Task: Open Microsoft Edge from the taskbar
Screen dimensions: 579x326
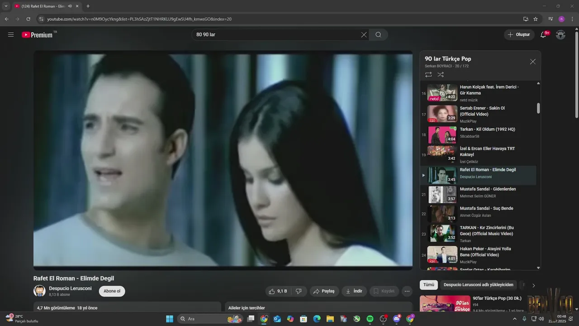Action: 317,319
